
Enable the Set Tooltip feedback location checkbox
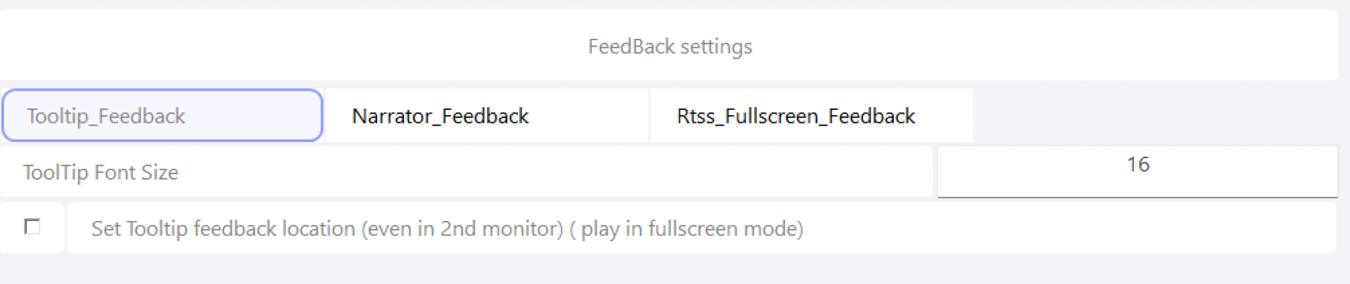pos(32,227)
